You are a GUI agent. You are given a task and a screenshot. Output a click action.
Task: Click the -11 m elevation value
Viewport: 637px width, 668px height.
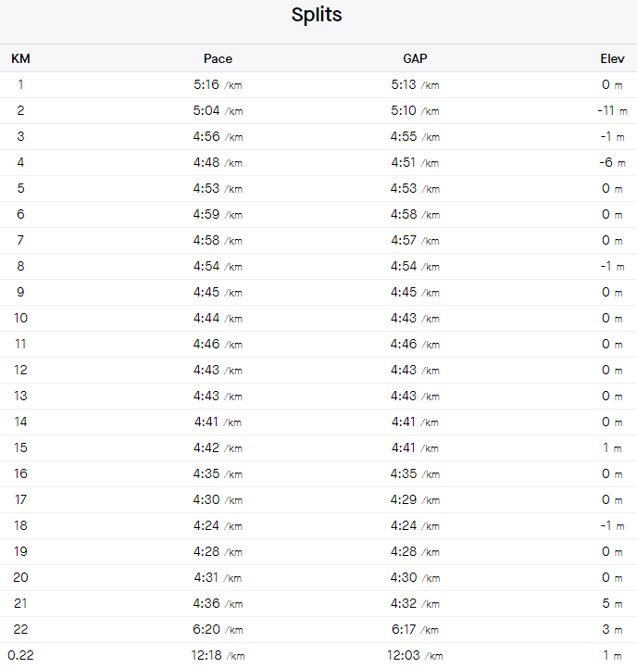pos(612,111)
